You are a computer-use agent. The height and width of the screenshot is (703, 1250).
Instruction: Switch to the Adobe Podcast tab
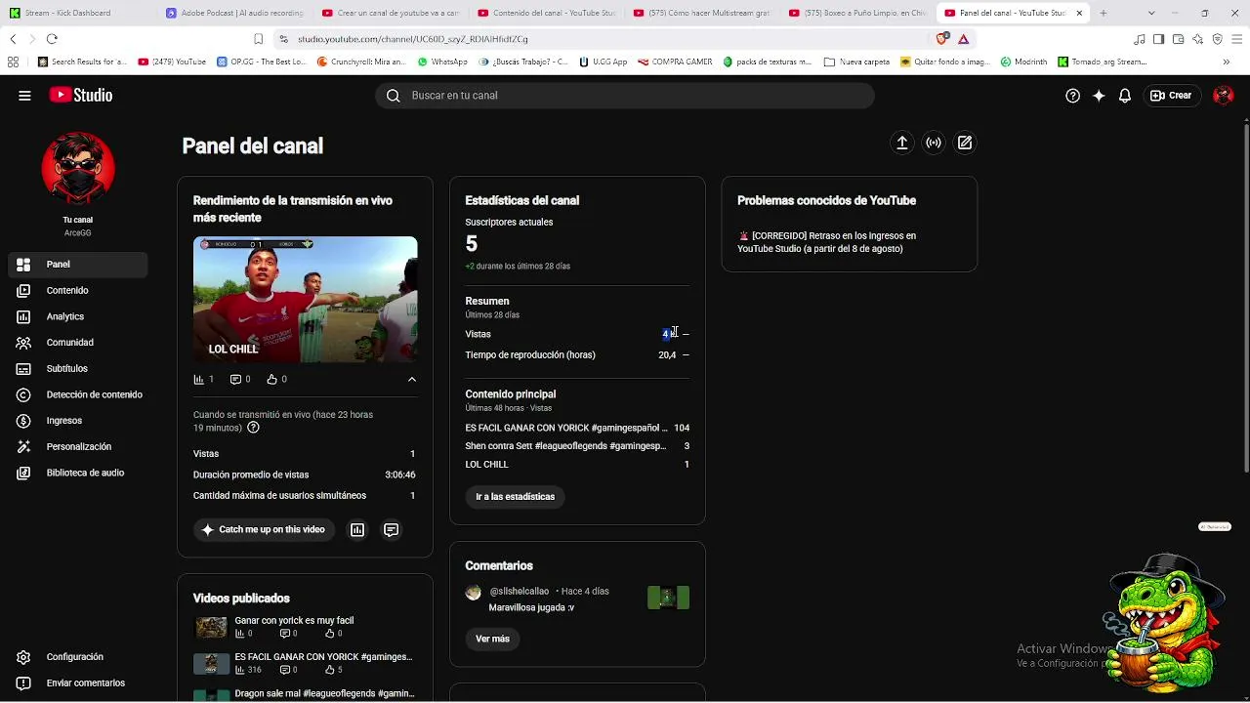234,13
